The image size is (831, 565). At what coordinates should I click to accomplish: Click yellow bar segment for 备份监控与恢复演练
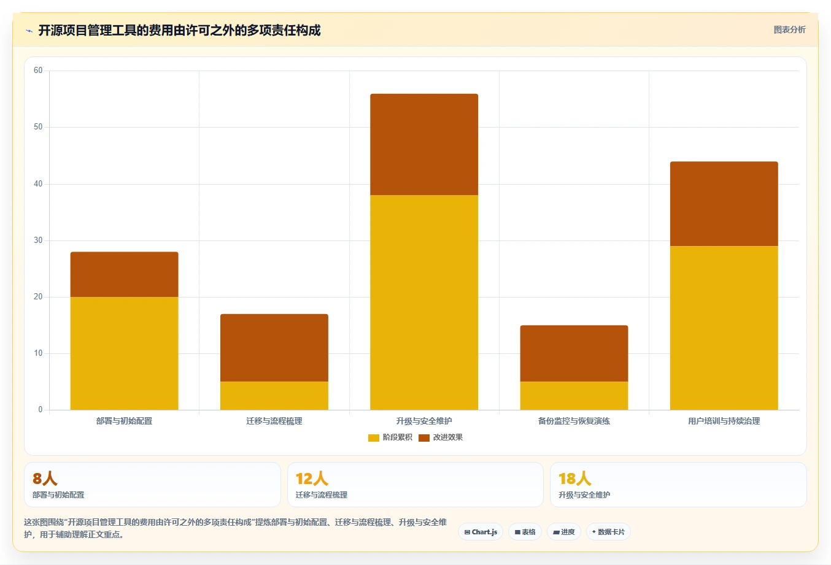pos(574,396)
